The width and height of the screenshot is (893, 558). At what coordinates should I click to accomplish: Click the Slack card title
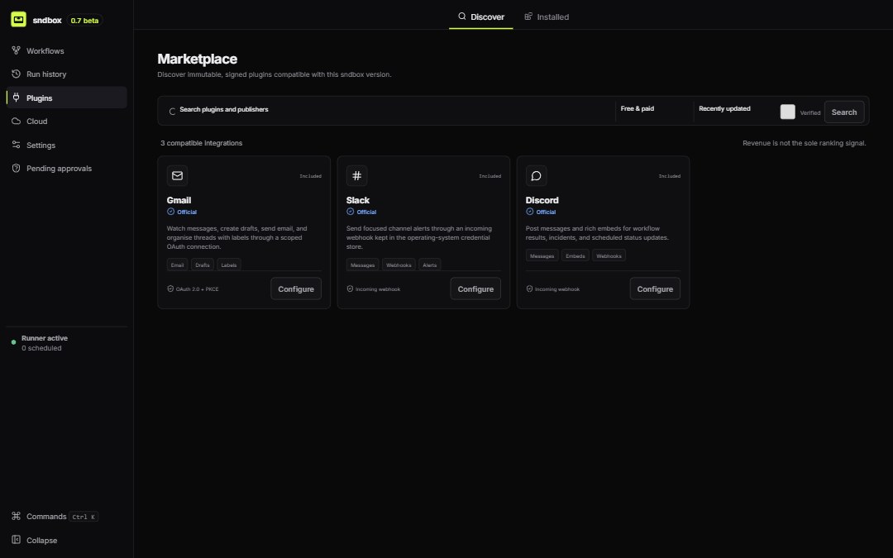[x=358, y=200]
